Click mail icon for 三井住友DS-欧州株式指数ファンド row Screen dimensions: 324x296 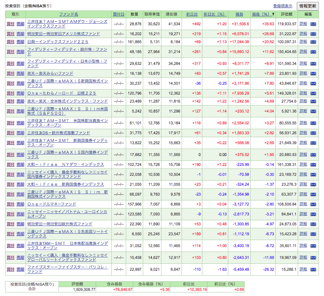[313, 133]
